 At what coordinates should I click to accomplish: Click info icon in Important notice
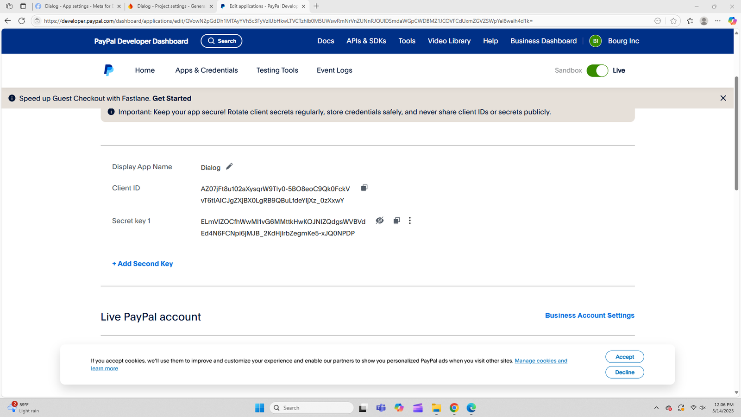point(111,112)
